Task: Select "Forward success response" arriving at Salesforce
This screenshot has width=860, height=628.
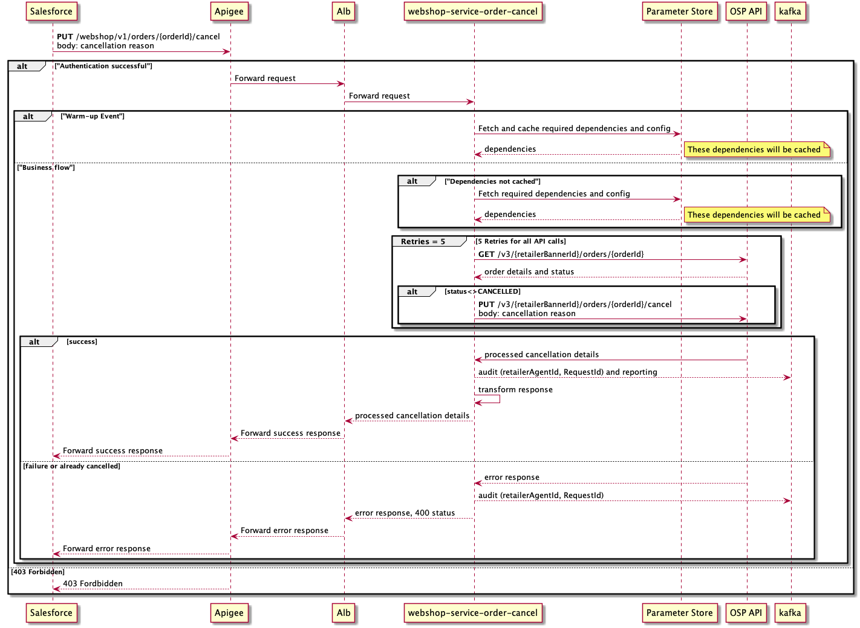Action: [113, 451]
